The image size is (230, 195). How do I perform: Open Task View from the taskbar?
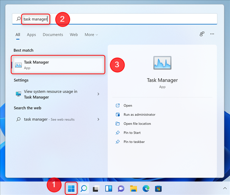(x=96, y=188)
